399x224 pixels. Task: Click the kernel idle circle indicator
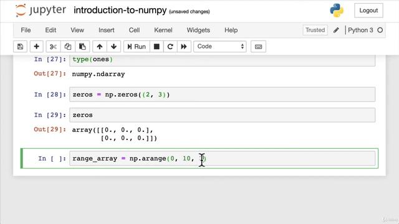[380, 30]
